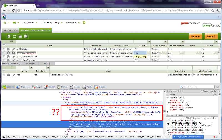Show the Console panel
The height and width of the screenshot is (140, 222).
point(99,87)
